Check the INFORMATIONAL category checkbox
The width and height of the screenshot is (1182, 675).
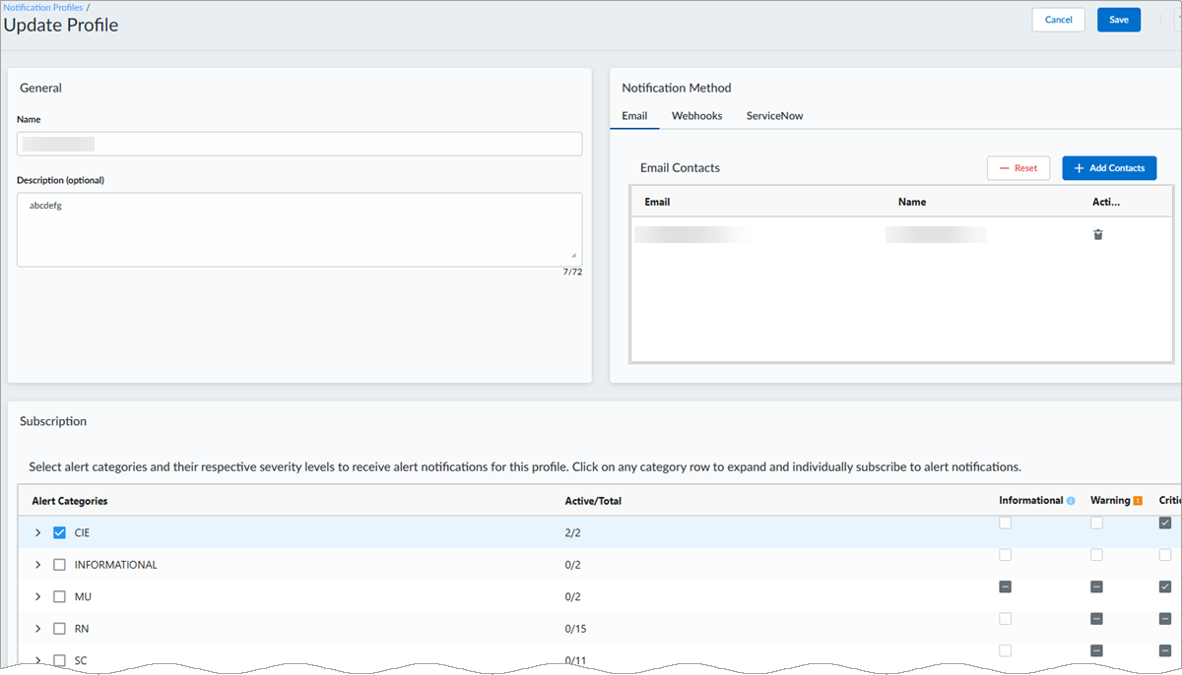[x=59, y=565]
